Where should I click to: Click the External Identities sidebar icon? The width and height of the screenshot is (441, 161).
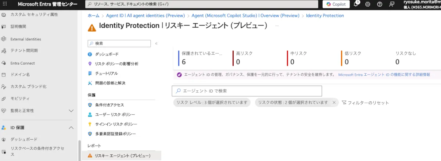click(x=4, y=39)
